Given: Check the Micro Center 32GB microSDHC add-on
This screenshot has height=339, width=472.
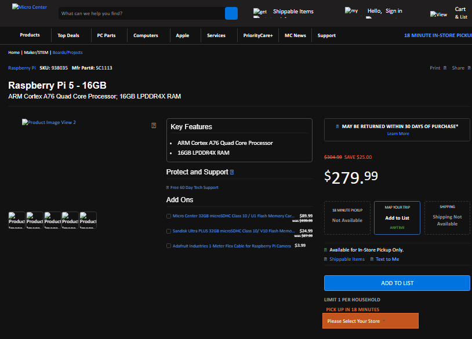Looking at the screenshot, I should (x=169, y=216).
